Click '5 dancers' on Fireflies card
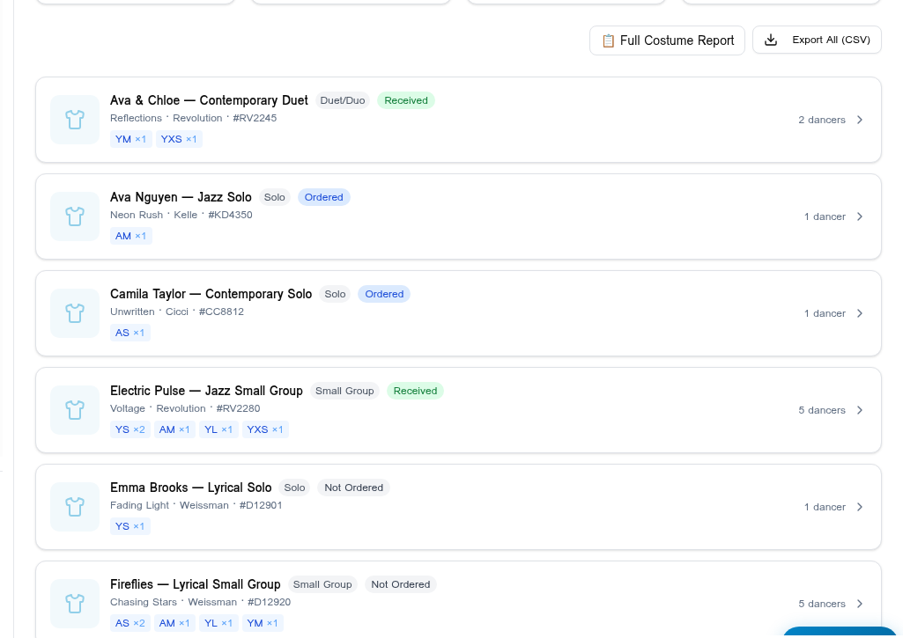The height and width of the screenshot is (638, 903). [x=822, y=604]
